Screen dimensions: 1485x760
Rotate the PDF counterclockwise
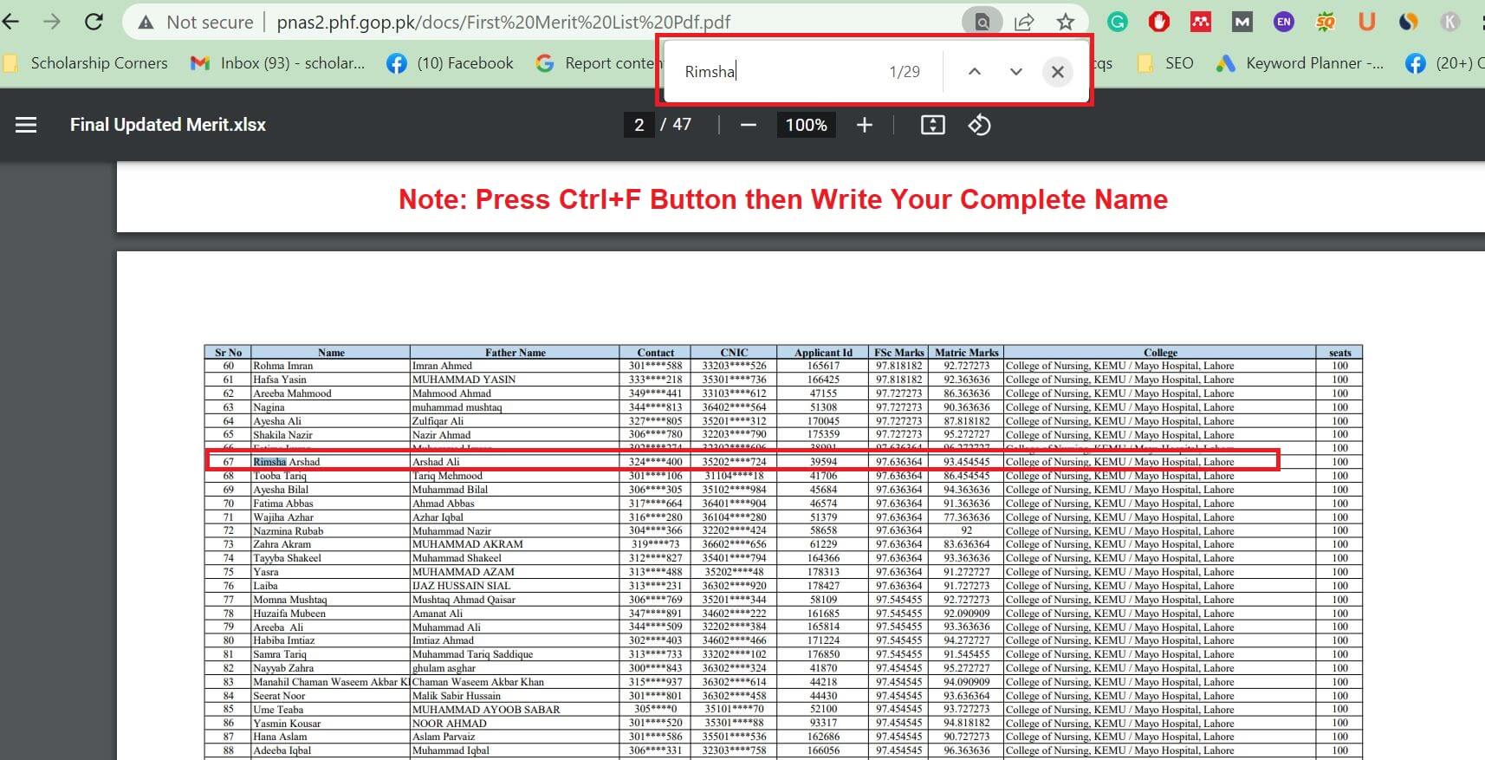[979, 125]
